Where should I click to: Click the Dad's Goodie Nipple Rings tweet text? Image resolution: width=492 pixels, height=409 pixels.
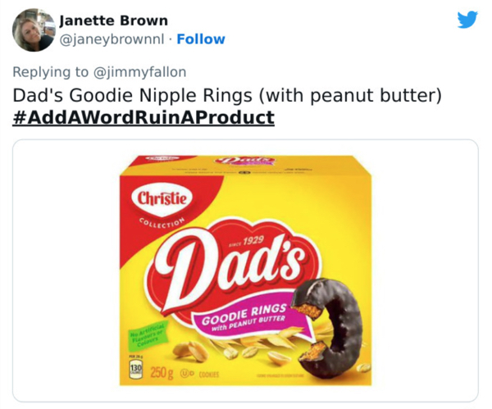[x=227, y=95]
